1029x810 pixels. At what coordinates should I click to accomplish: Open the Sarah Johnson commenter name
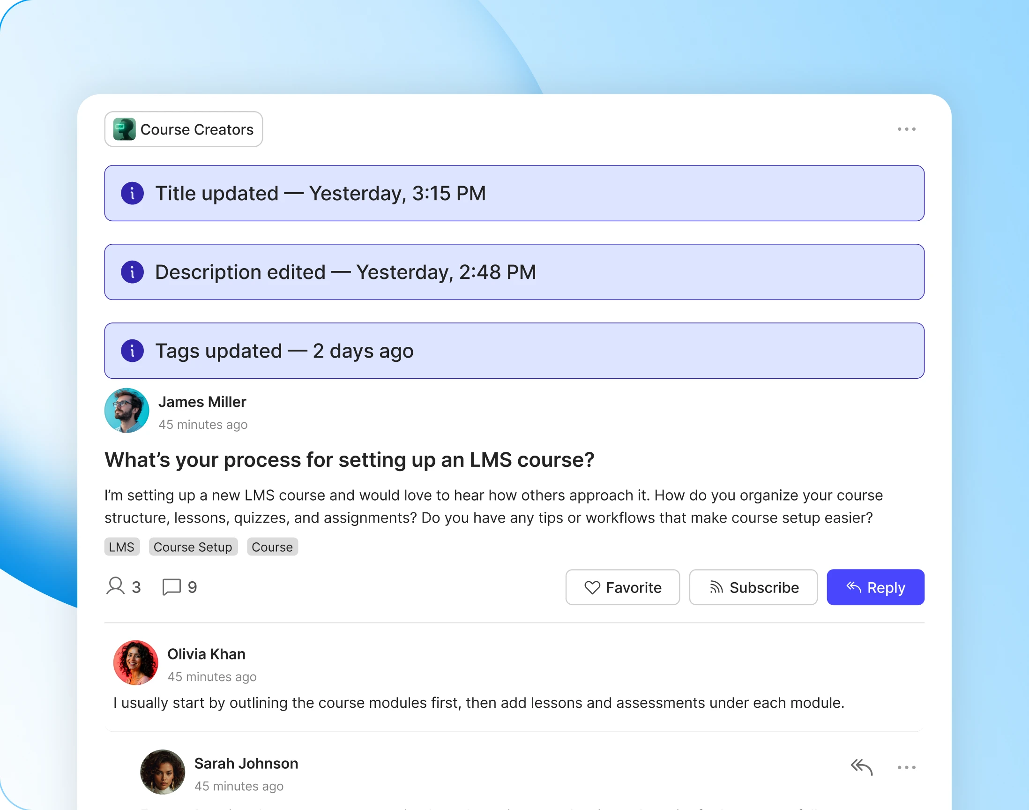(246, 764)
